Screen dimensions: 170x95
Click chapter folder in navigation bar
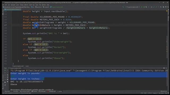(x=46, y=7)
